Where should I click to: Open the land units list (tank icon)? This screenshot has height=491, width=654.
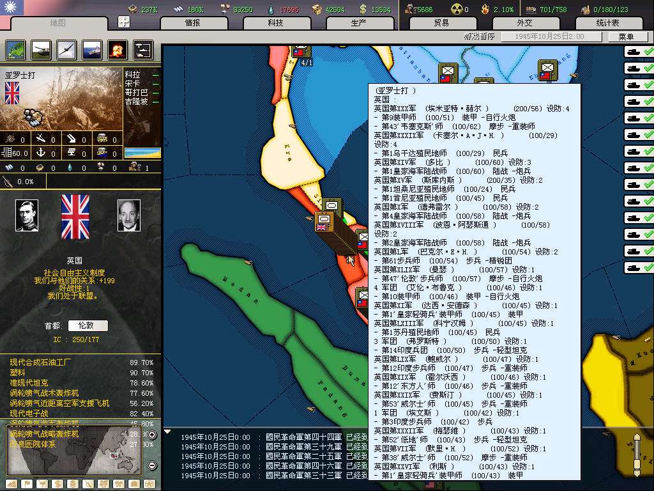click(42, 49)
